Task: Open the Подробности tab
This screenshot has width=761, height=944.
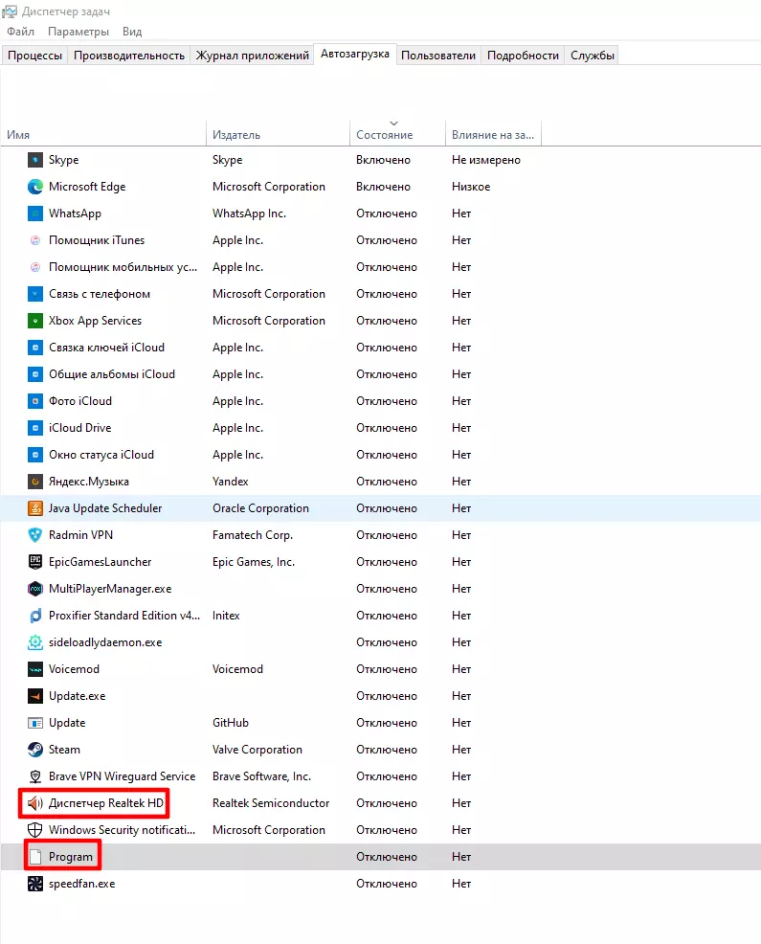Action: pyautogui.click(x=523, y=56)
